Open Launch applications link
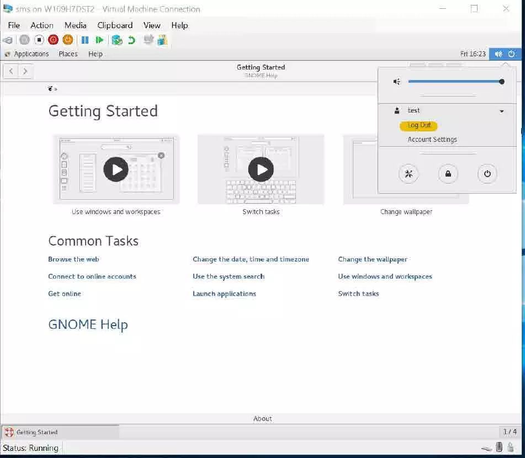The width and height of the screenshot is (525, 458). pyautogui.click(x=224, y=294)
